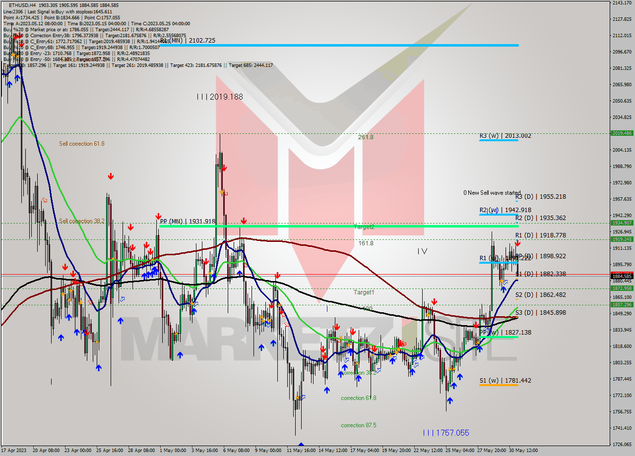This screenshot has width=635, height=456.
Task: Click the current price 1884.585 tag
Action: [622, 276]
